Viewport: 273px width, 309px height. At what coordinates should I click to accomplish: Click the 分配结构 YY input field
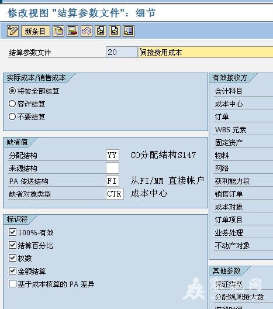[112, 155]
